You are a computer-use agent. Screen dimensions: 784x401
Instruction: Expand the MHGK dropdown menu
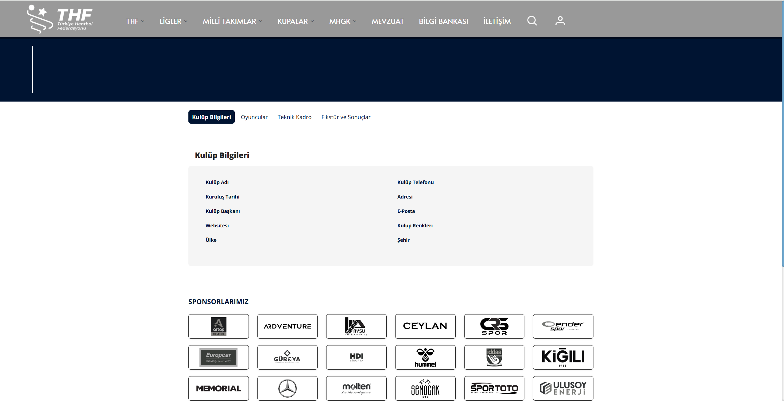pyautogui.click(x=343, y=21)
